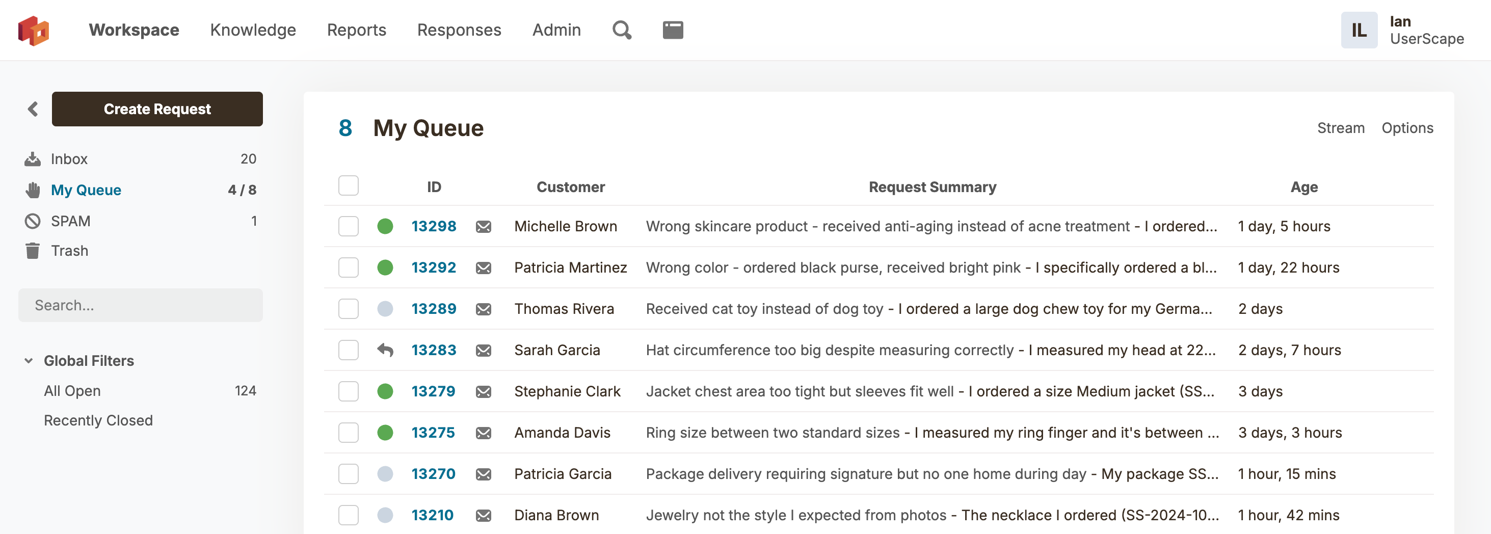This screenshot has height=534, width=1491.
Task: Open the search magnifier icon
Action: pyautogui.click(x=622, y=30)
